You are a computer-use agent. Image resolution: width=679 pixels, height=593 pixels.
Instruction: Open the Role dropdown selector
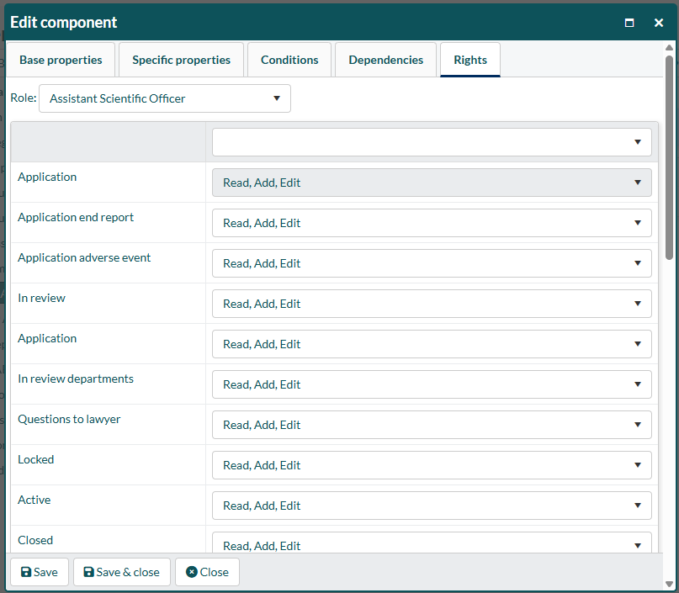pyautogui.click(x=165, y=98)
